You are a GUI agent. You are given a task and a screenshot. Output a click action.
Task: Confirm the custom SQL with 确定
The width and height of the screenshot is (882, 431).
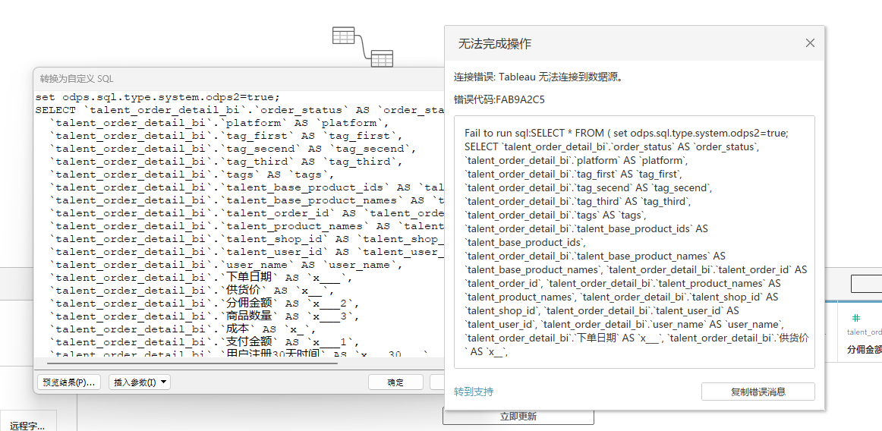coord(395,382)
